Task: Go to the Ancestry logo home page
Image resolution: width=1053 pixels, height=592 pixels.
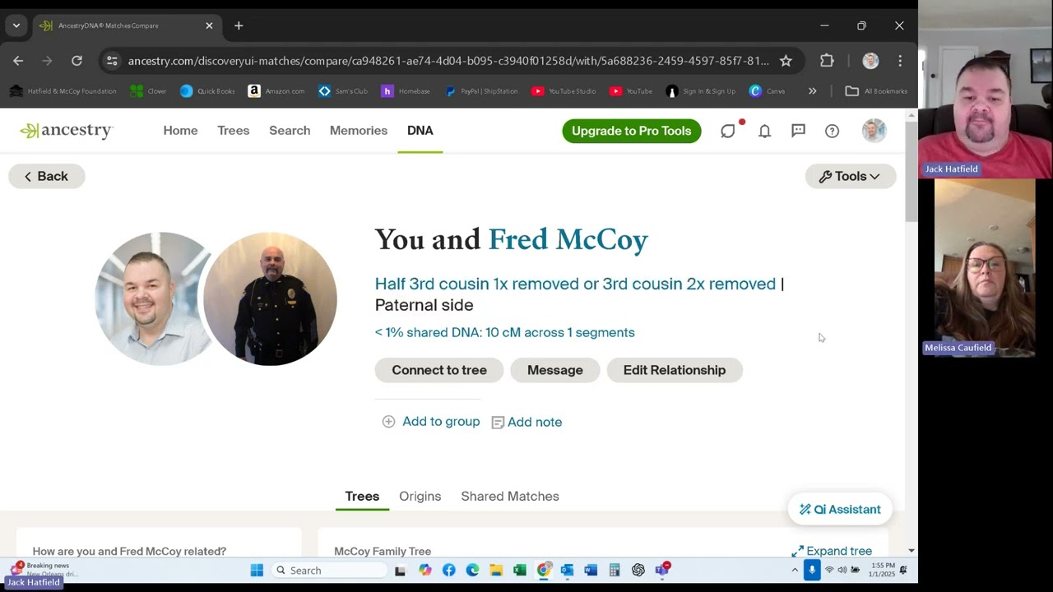Action: (x=66, y=131)
